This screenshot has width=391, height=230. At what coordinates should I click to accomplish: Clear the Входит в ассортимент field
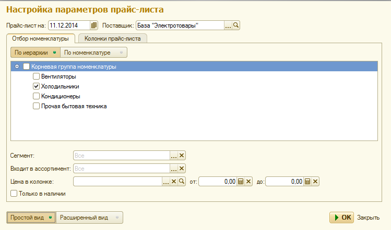(182, 168)
